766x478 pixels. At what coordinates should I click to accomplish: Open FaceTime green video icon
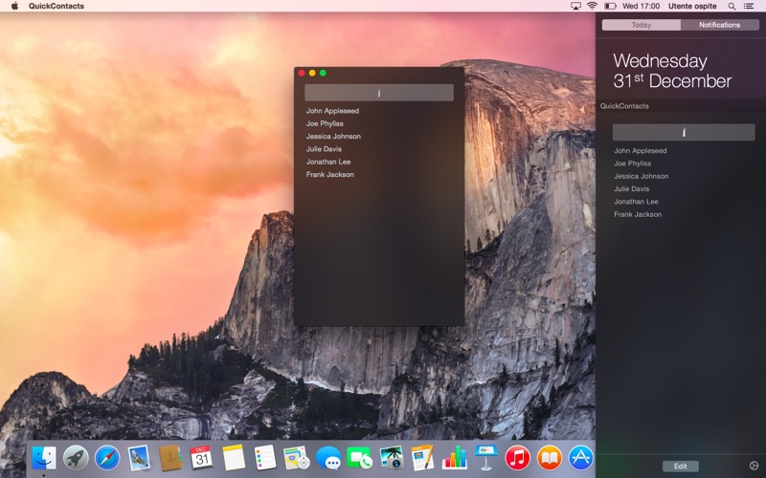(360, 458)
